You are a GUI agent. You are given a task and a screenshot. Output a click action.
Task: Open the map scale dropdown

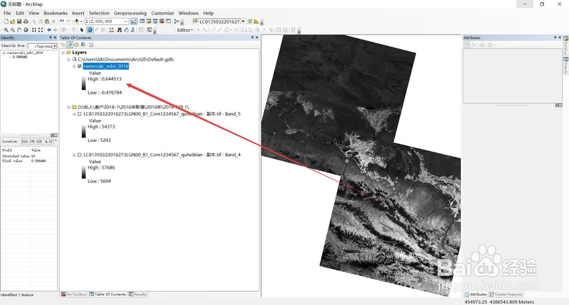click(x=126, y=22)
